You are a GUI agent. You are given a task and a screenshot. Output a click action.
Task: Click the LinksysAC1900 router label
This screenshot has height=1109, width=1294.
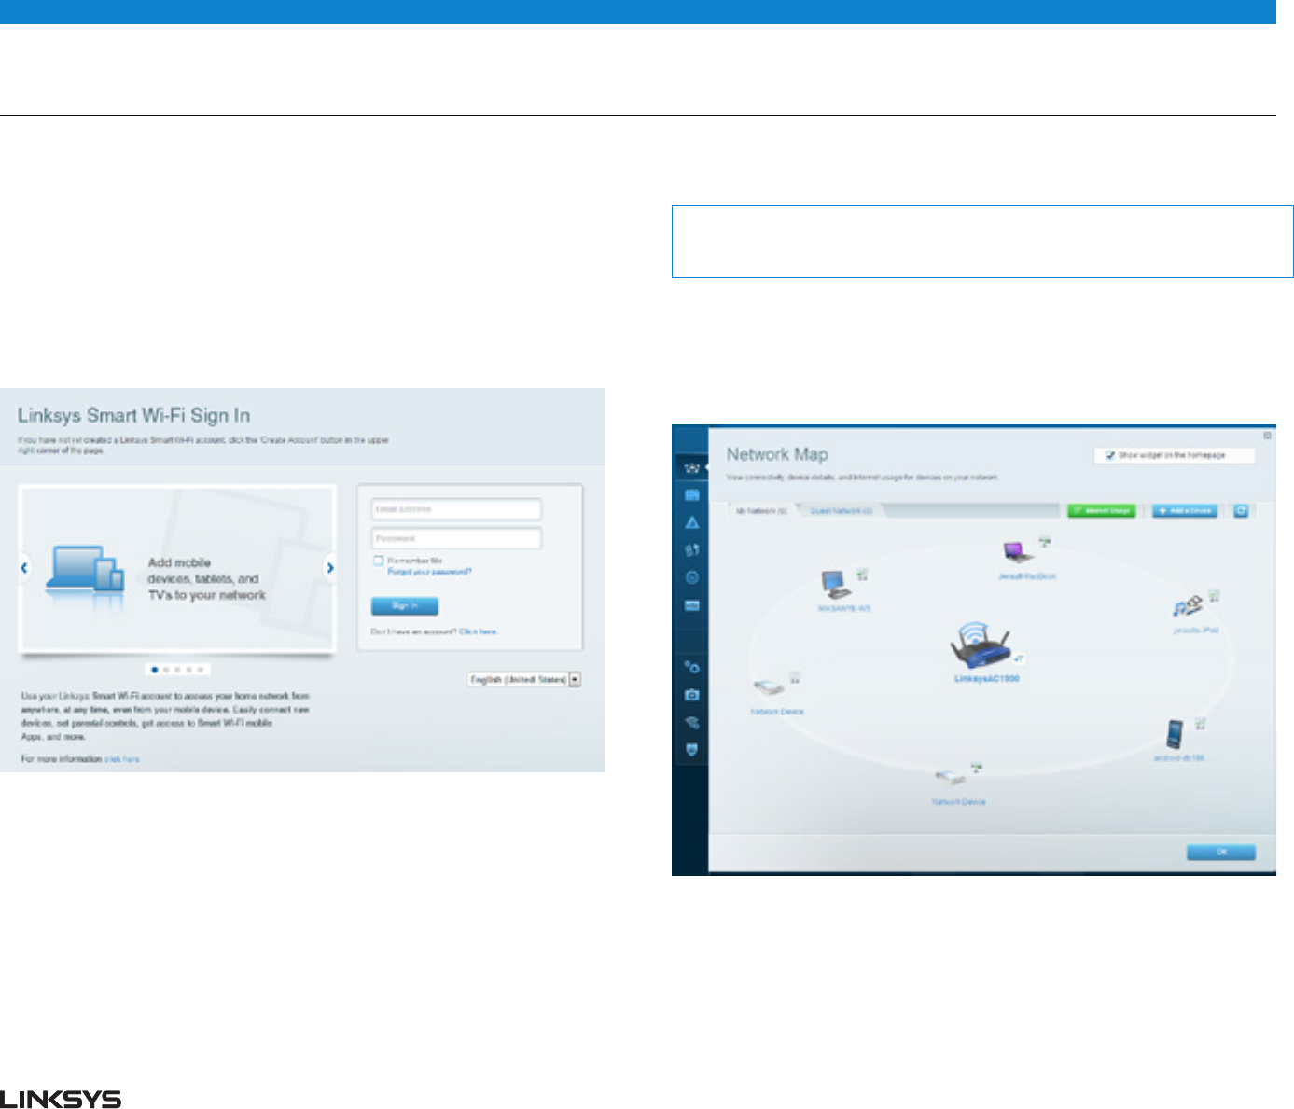[986, 679]
